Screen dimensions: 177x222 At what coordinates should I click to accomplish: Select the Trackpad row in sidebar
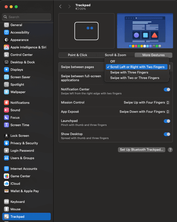coord(26,217)
